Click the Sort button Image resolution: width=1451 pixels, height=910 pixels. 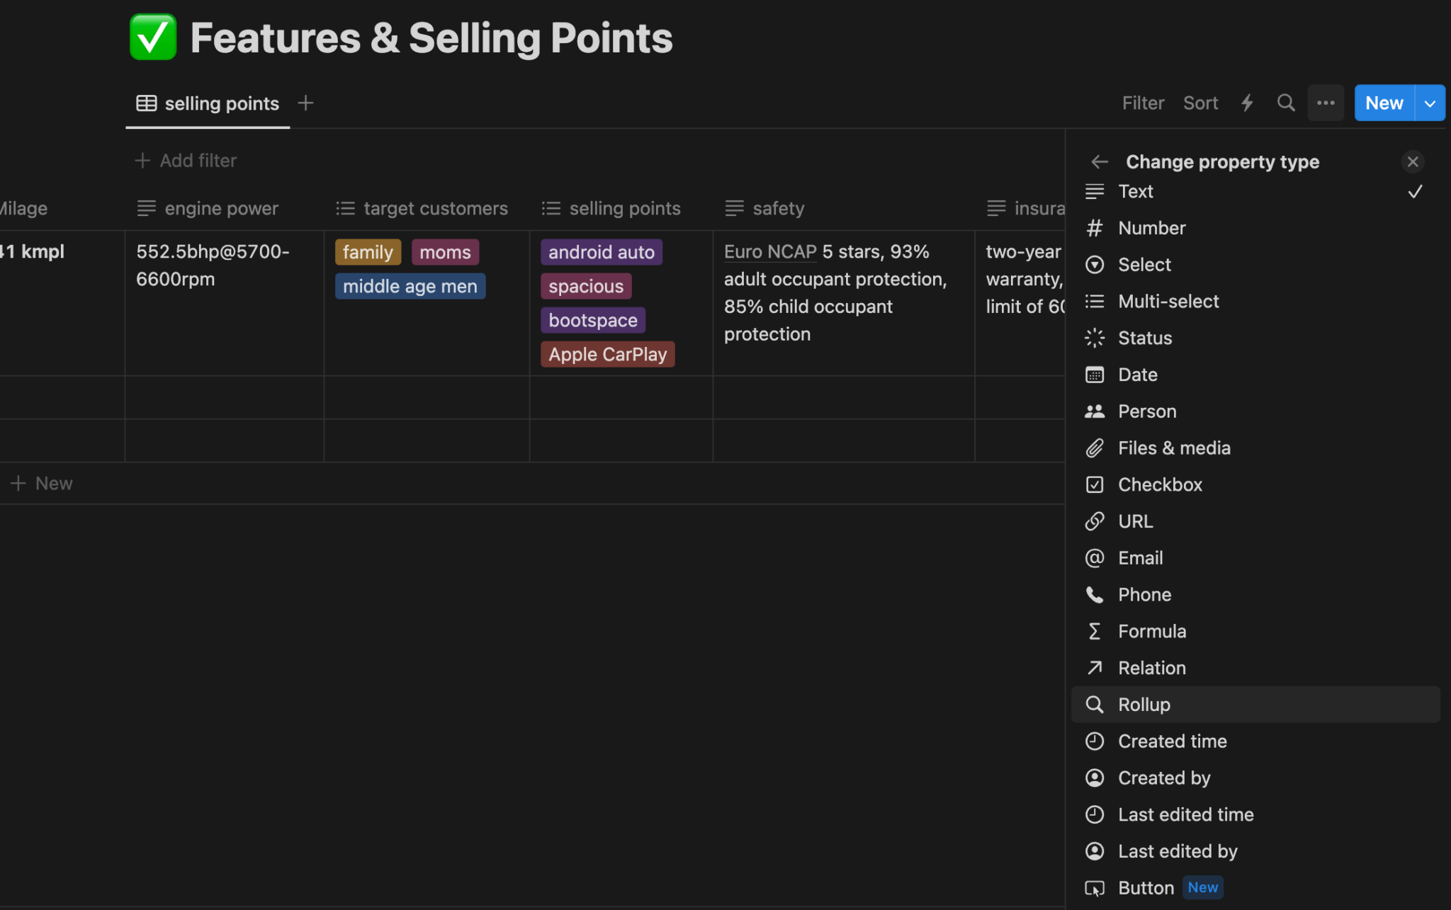point(1200,103)
